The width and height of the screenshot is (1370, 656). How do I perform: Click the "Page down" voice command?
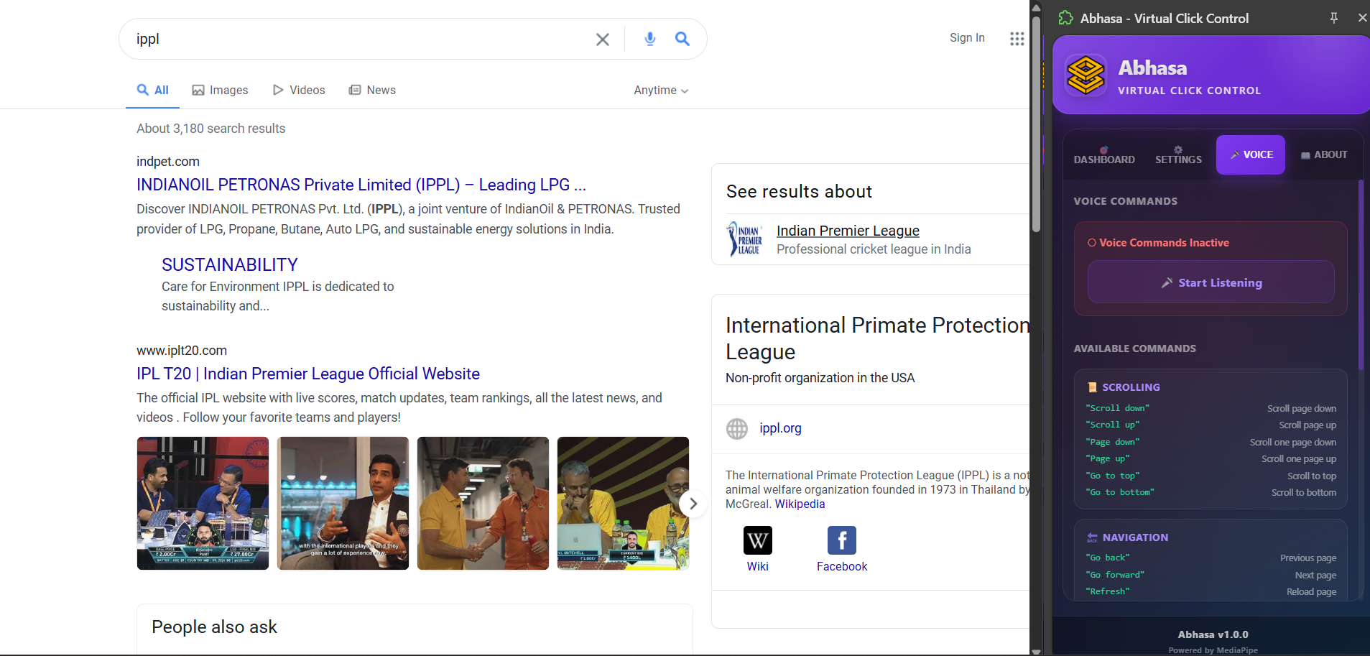click(1112, 442)
